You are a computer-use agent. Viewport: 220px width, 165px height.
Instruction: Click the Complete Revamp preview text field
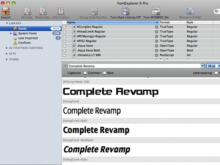coord(134,66)
